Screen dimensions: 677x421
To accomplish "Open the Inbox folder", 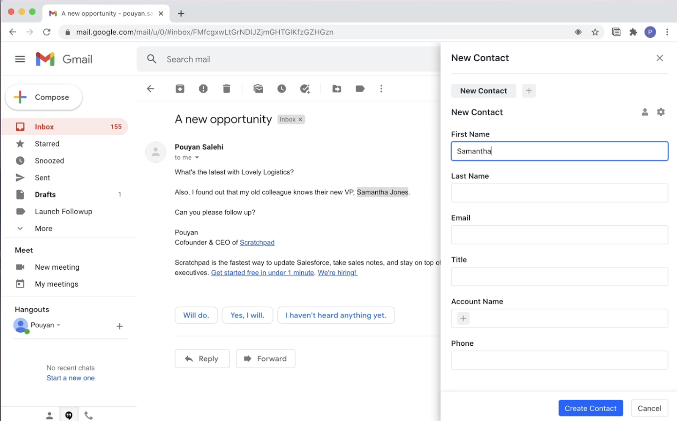I will pyautogui.click(x=66, y=127).
